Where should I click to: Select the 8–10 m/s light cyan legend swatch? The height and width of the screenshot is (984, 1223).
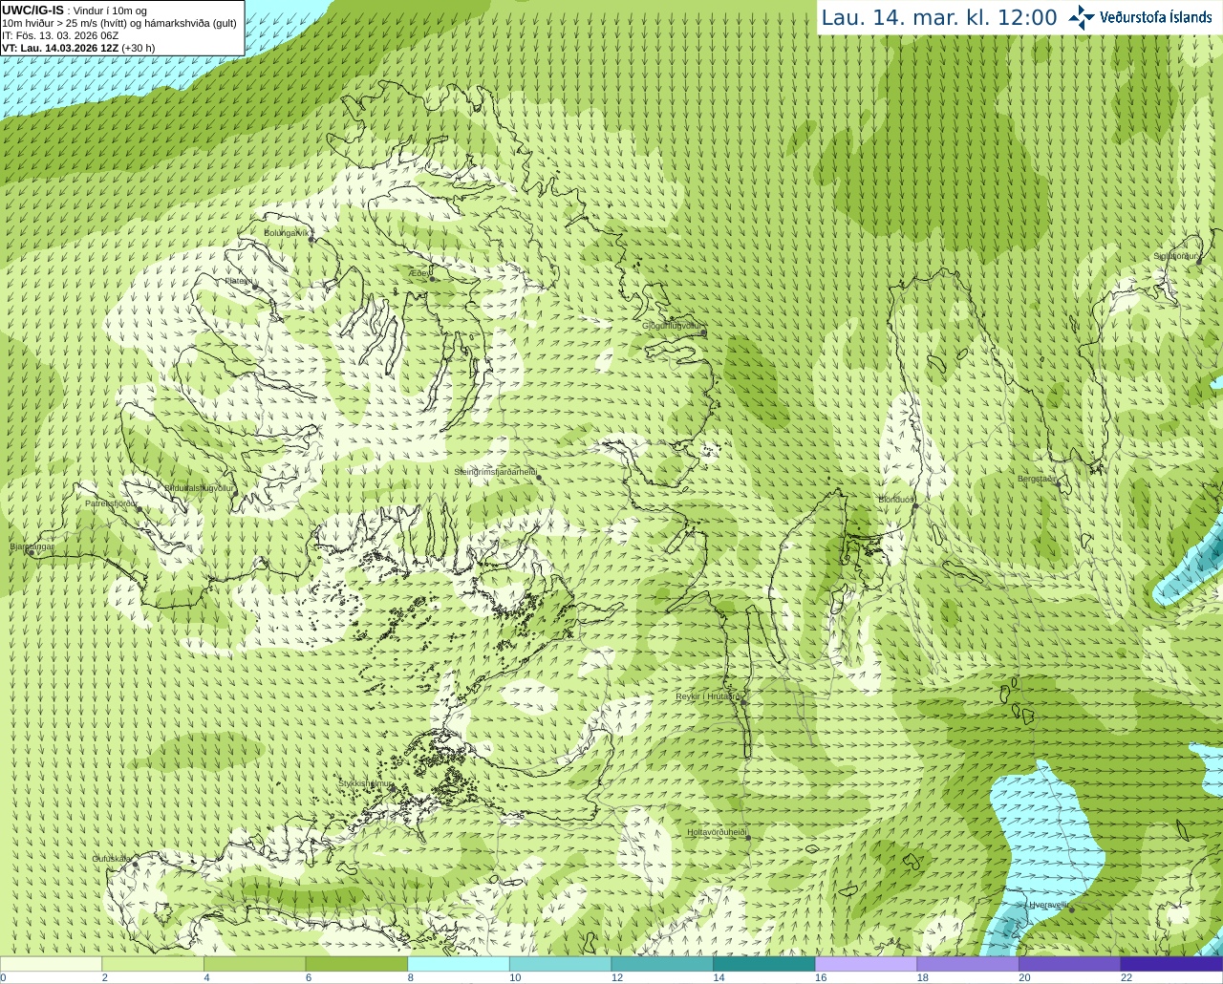coord(459,964)
